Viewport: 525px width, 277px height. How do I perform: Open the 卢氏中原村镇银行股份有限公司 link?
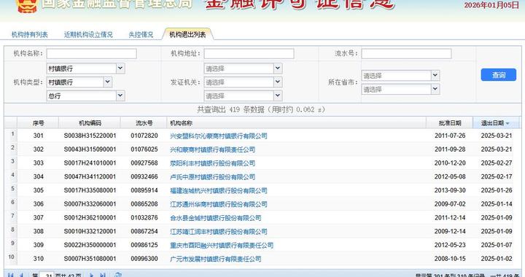coord(212,177)
